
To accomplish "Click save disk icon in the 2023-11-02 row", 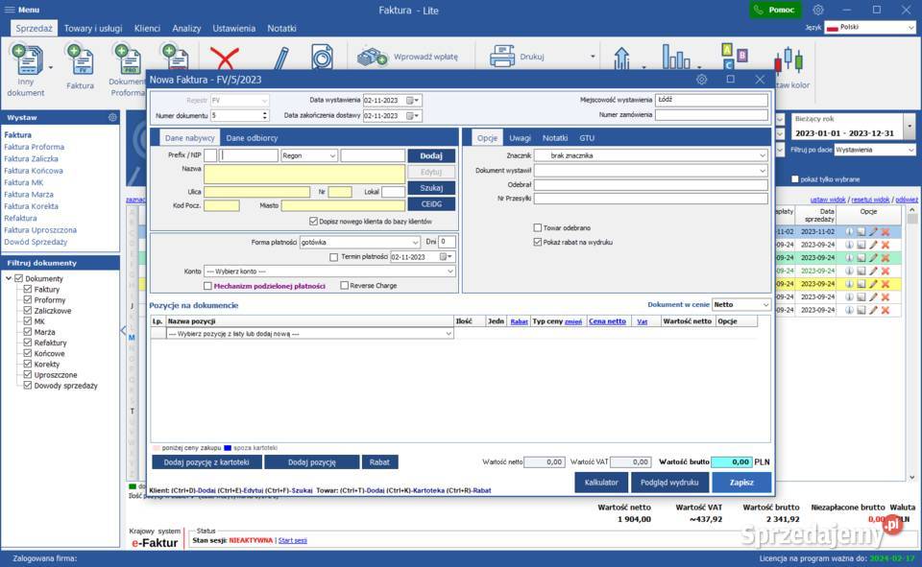I will tap(861, 232).
